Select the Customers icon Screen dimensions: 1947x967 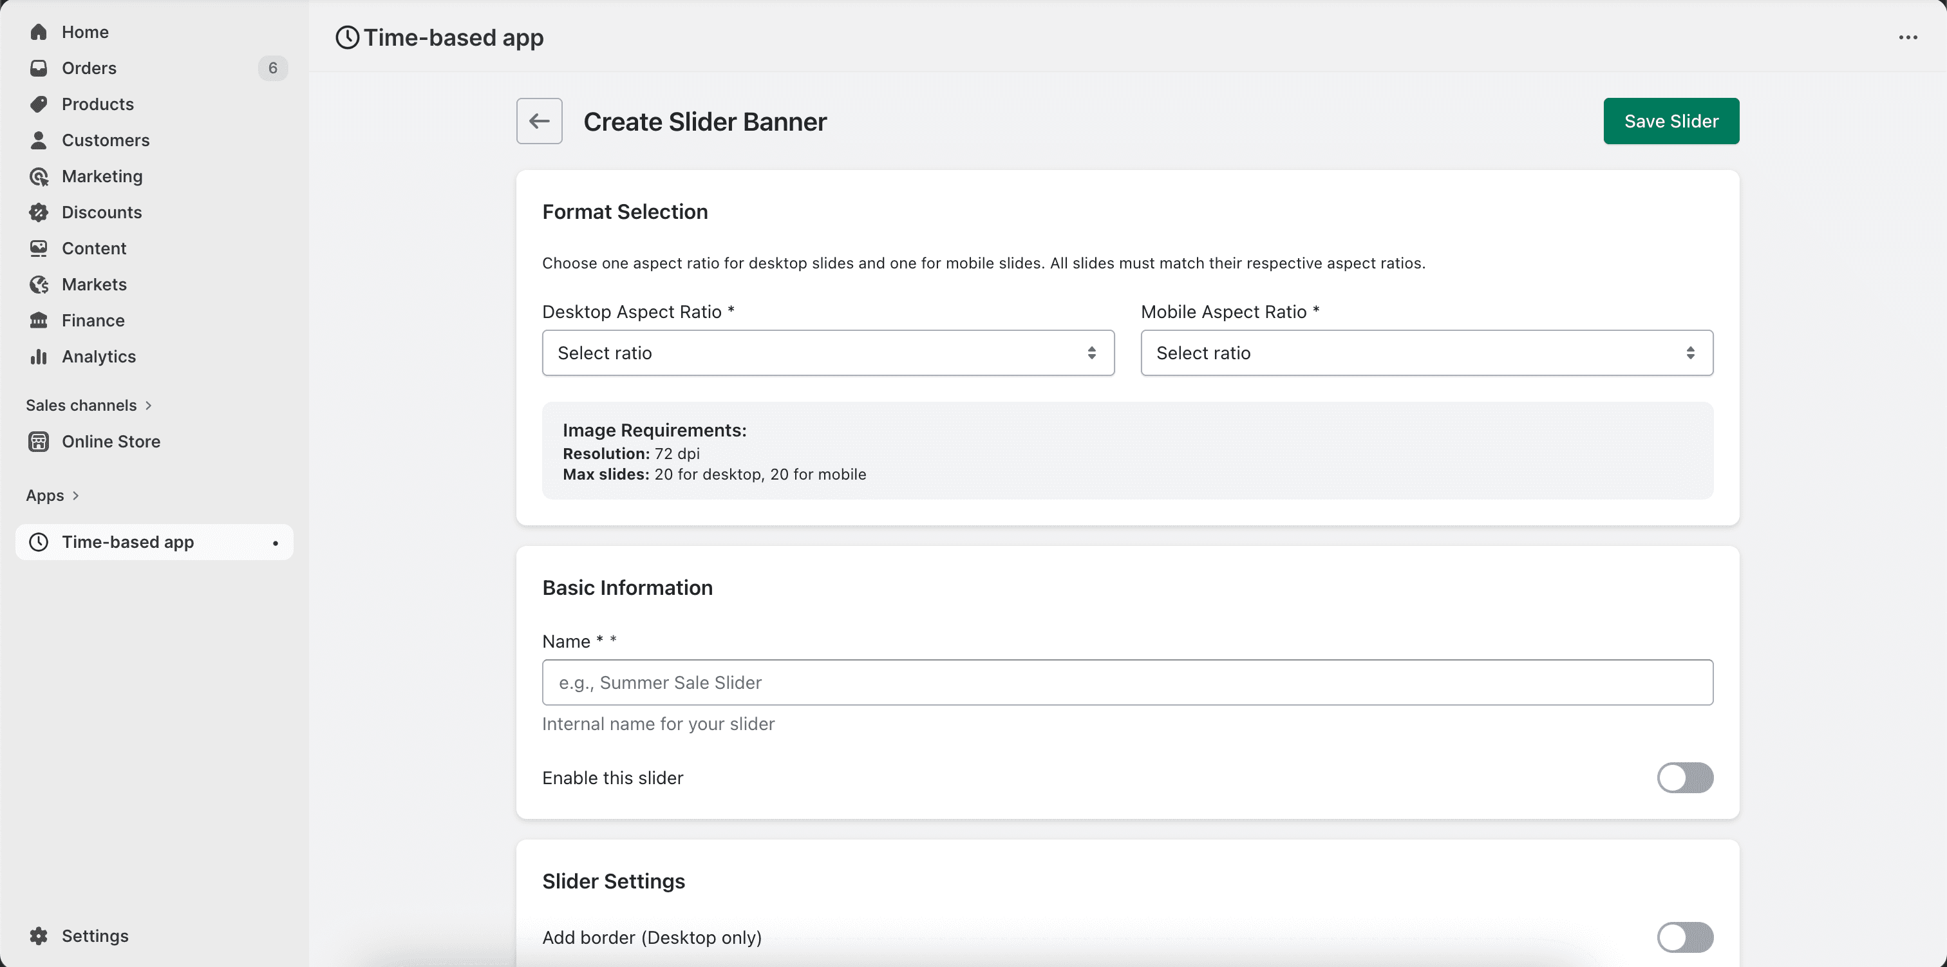click(39, 140)
